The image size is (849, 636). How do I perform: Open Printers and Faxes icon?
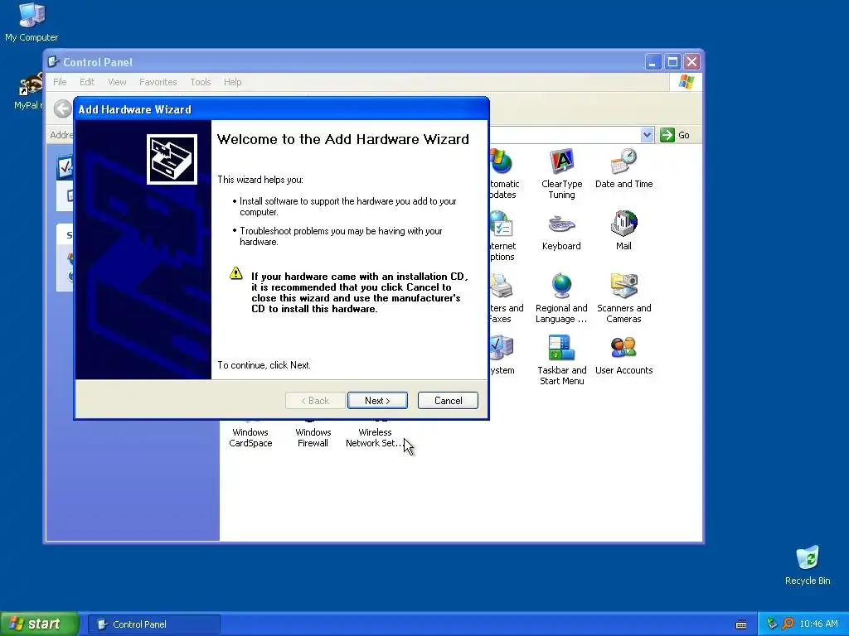click(507, 298)
